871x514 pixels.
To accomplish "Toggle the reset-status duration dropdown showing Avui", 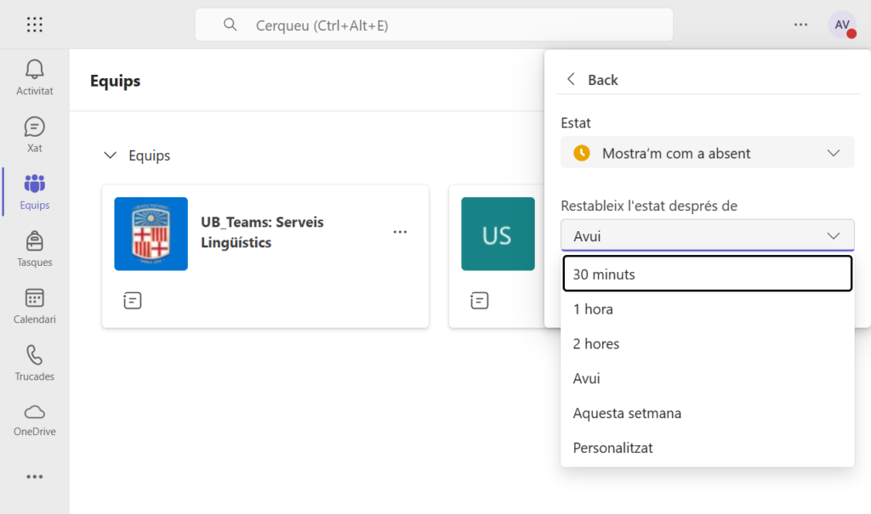I will [x=707, y=235].
